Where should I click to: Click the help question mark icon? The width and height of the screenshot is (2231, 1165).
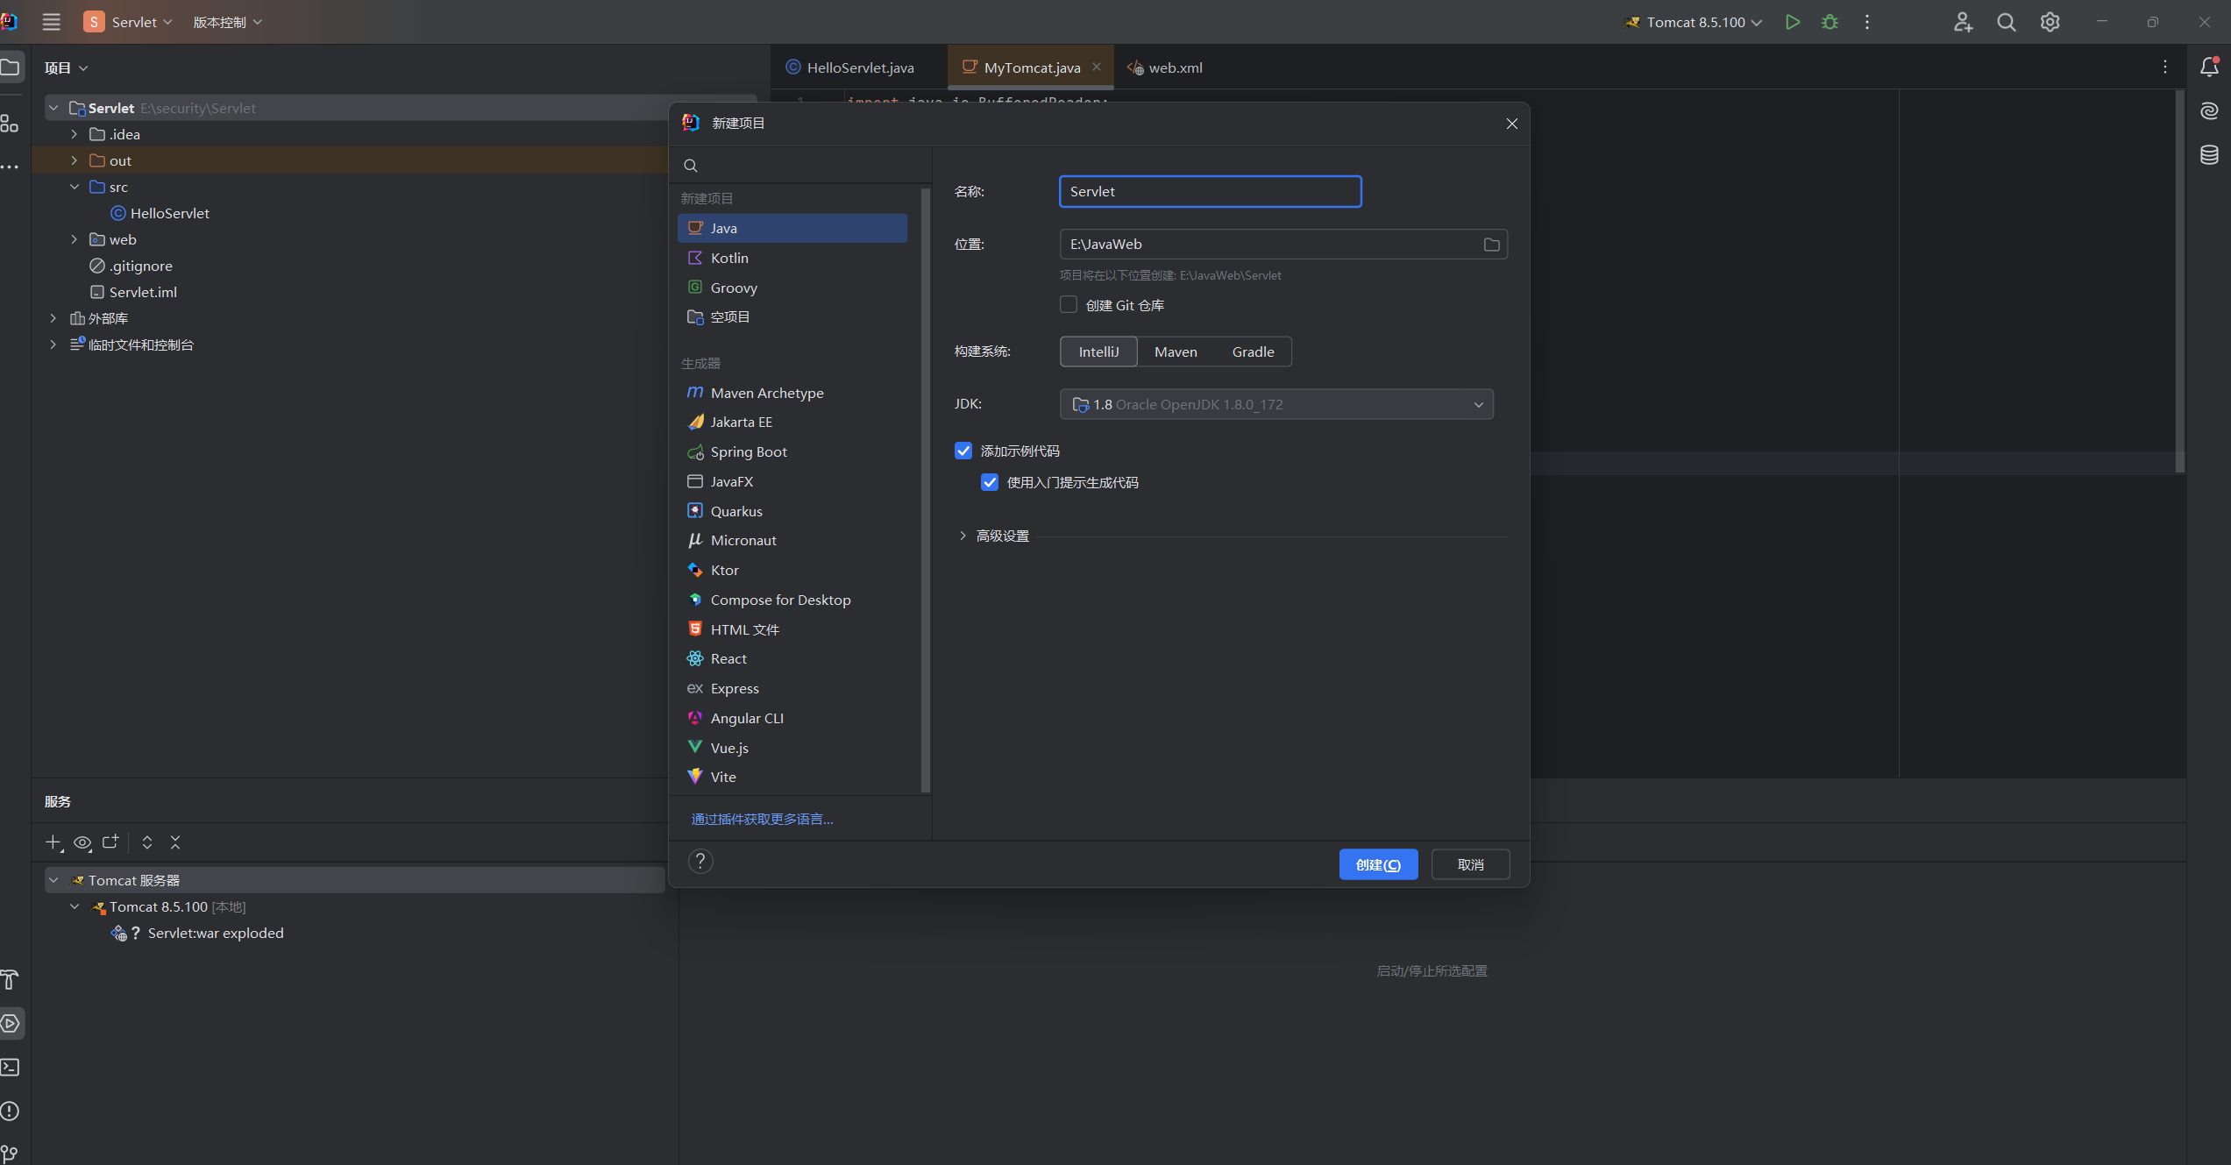pyautogui.click(x=700, y=862)
